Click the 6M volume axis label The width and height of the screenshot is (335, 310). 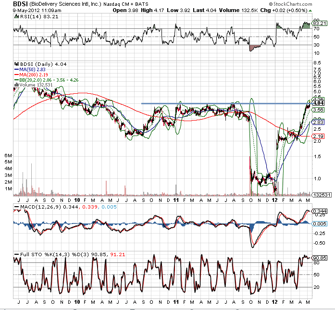tap(8, 155)
